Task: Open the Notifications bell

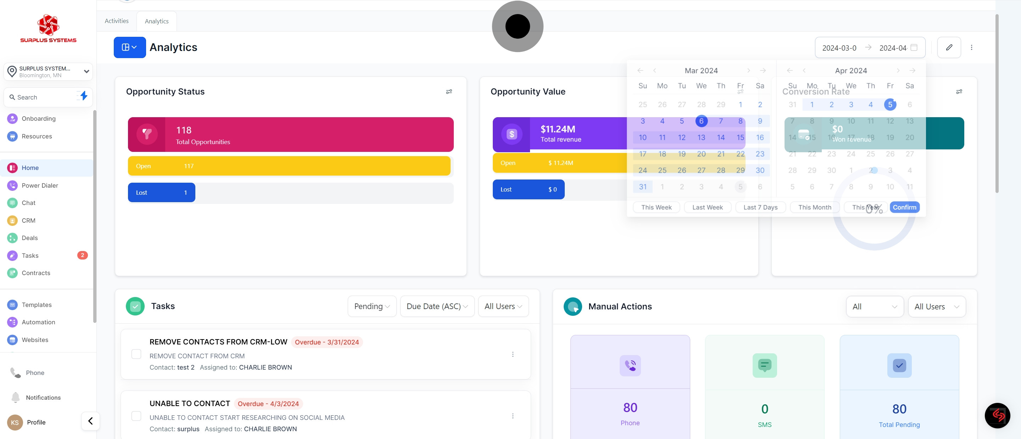Action: [x=16, y=397]
